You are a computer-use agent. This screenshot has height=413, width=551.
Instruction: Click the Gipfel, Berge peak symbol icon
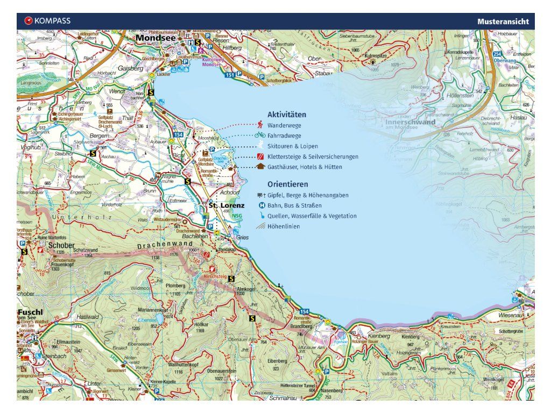[x=261, y=195]
